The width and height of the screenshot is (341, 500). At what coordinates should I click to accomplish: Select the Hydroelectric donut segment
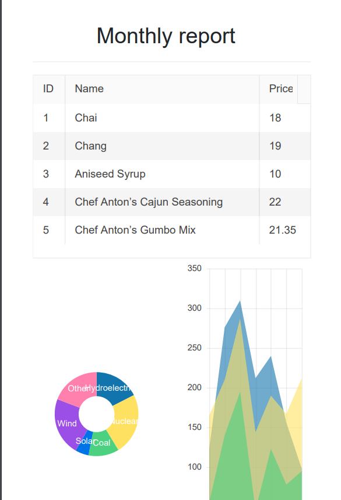(113, 387)
